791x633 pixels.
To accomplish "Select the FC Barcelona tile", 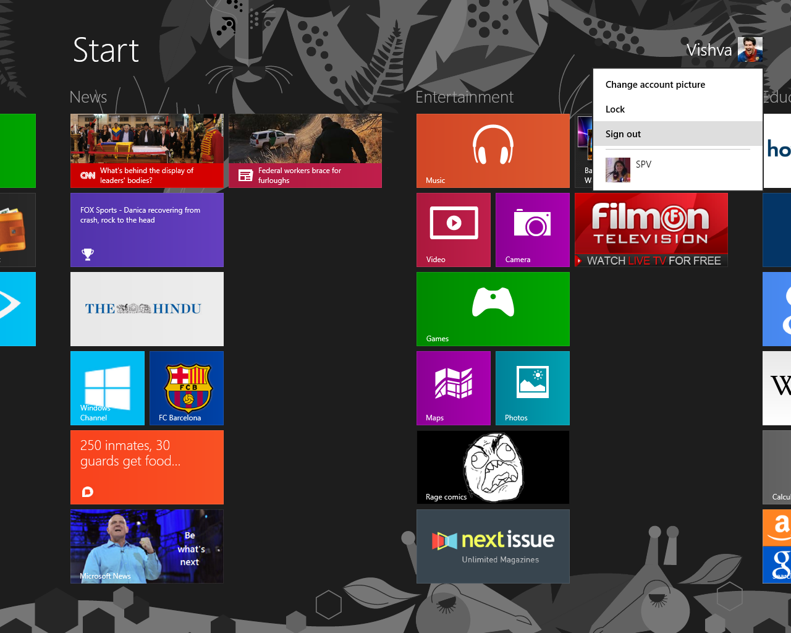I will pos(186,388).
